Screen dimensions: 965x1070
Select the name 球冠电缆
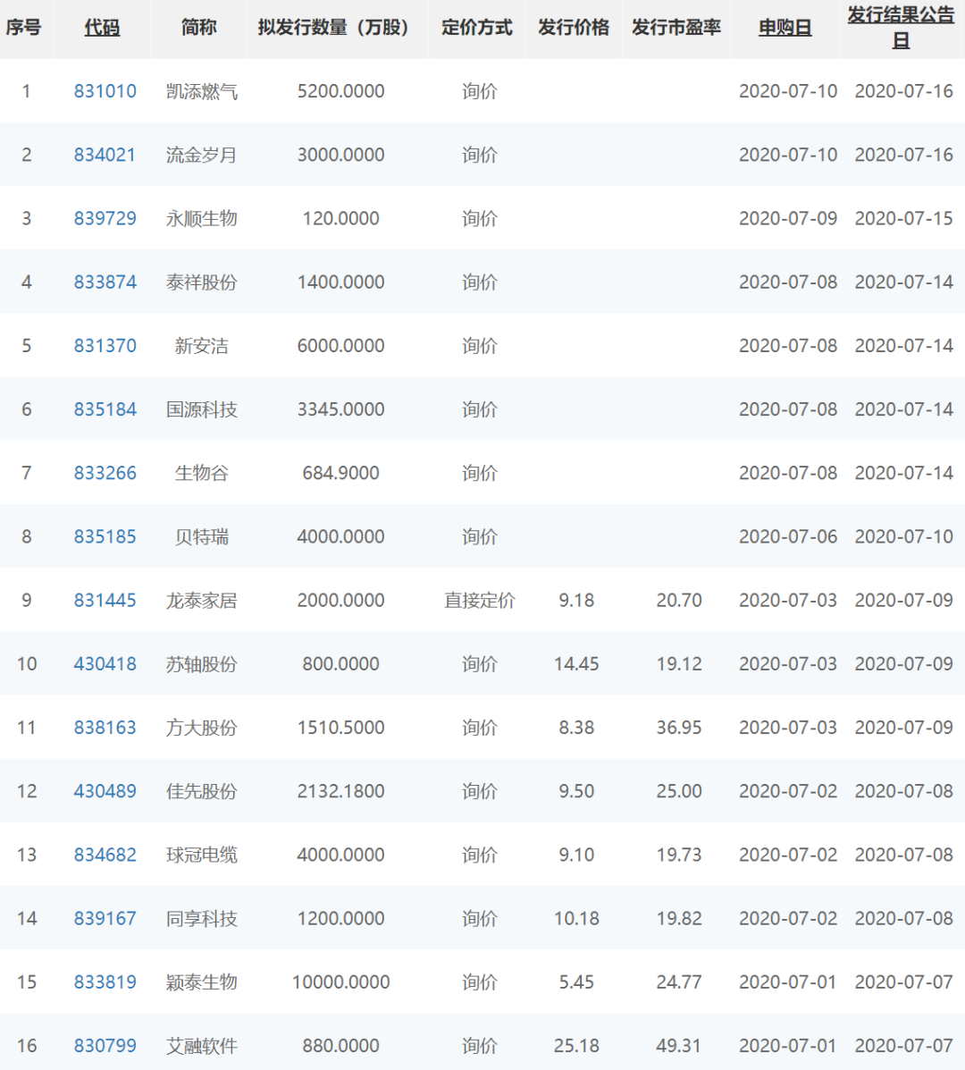pos(202,855)
